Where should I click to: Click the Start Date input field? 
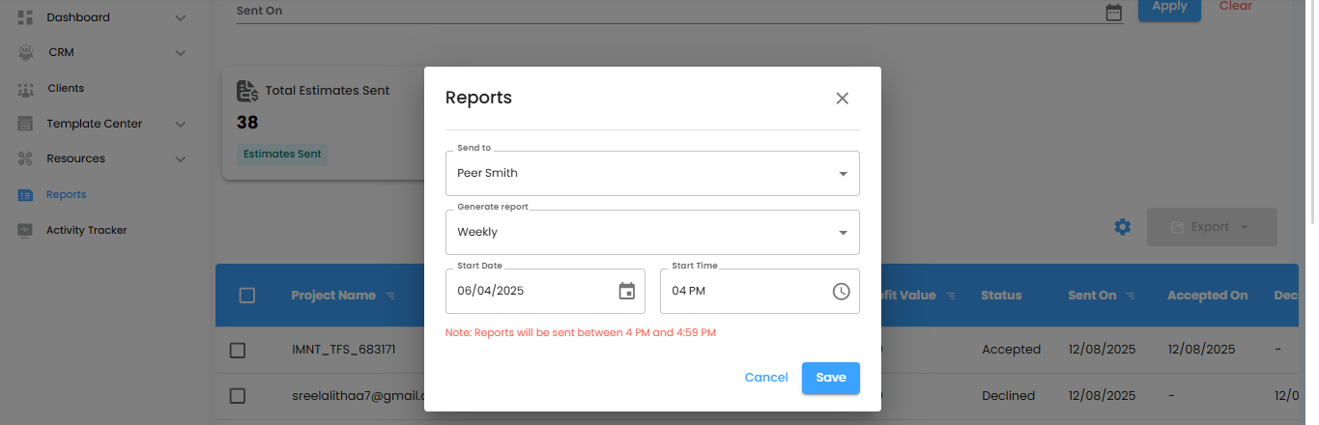(x=527, y=291)
